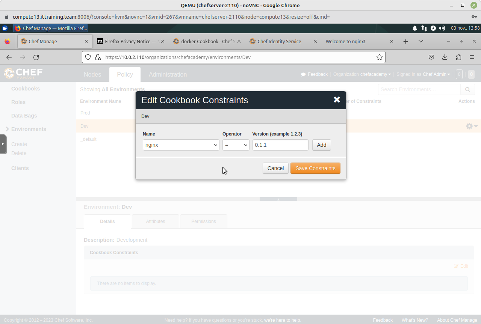The height and width of the screenshot is (324, 481).
Task: Open the Operator dropdown
Action: coord(236,145)
